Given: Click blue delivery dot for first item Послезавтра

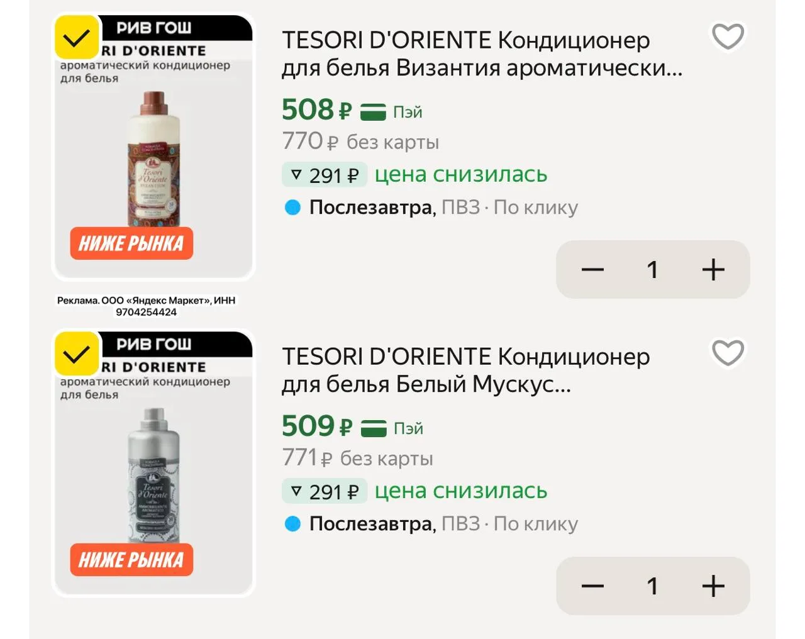Looking at the screenshot, I should [292, 208].
